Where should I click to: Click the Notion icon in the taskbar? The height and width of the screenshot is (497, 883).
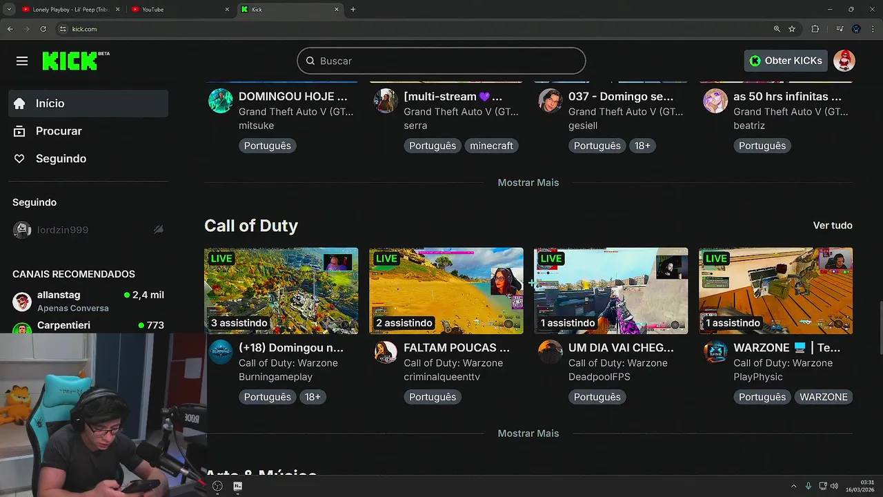point(237,486)
